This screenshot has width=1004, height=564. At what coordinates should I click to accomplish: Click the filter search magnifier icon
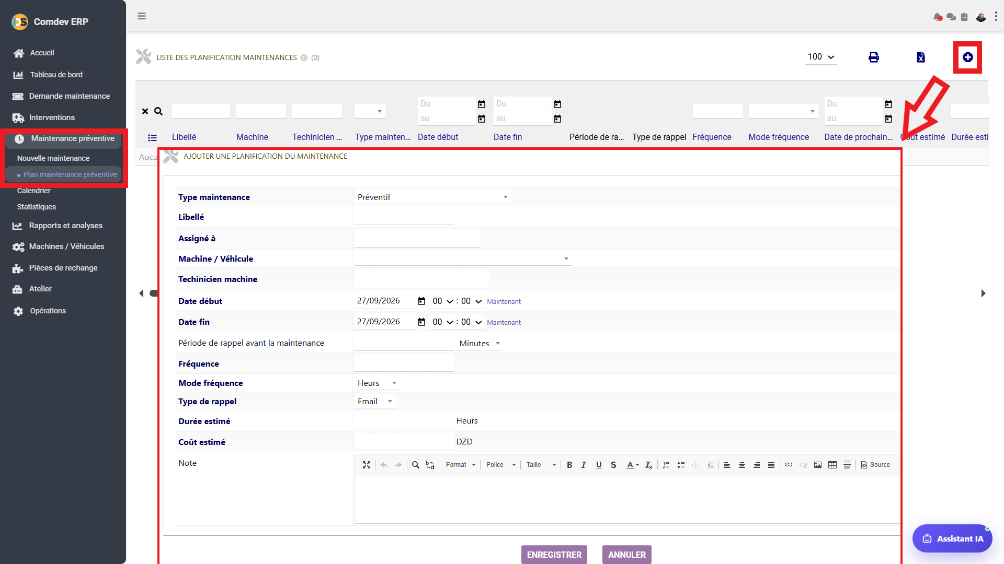(158, 111)
